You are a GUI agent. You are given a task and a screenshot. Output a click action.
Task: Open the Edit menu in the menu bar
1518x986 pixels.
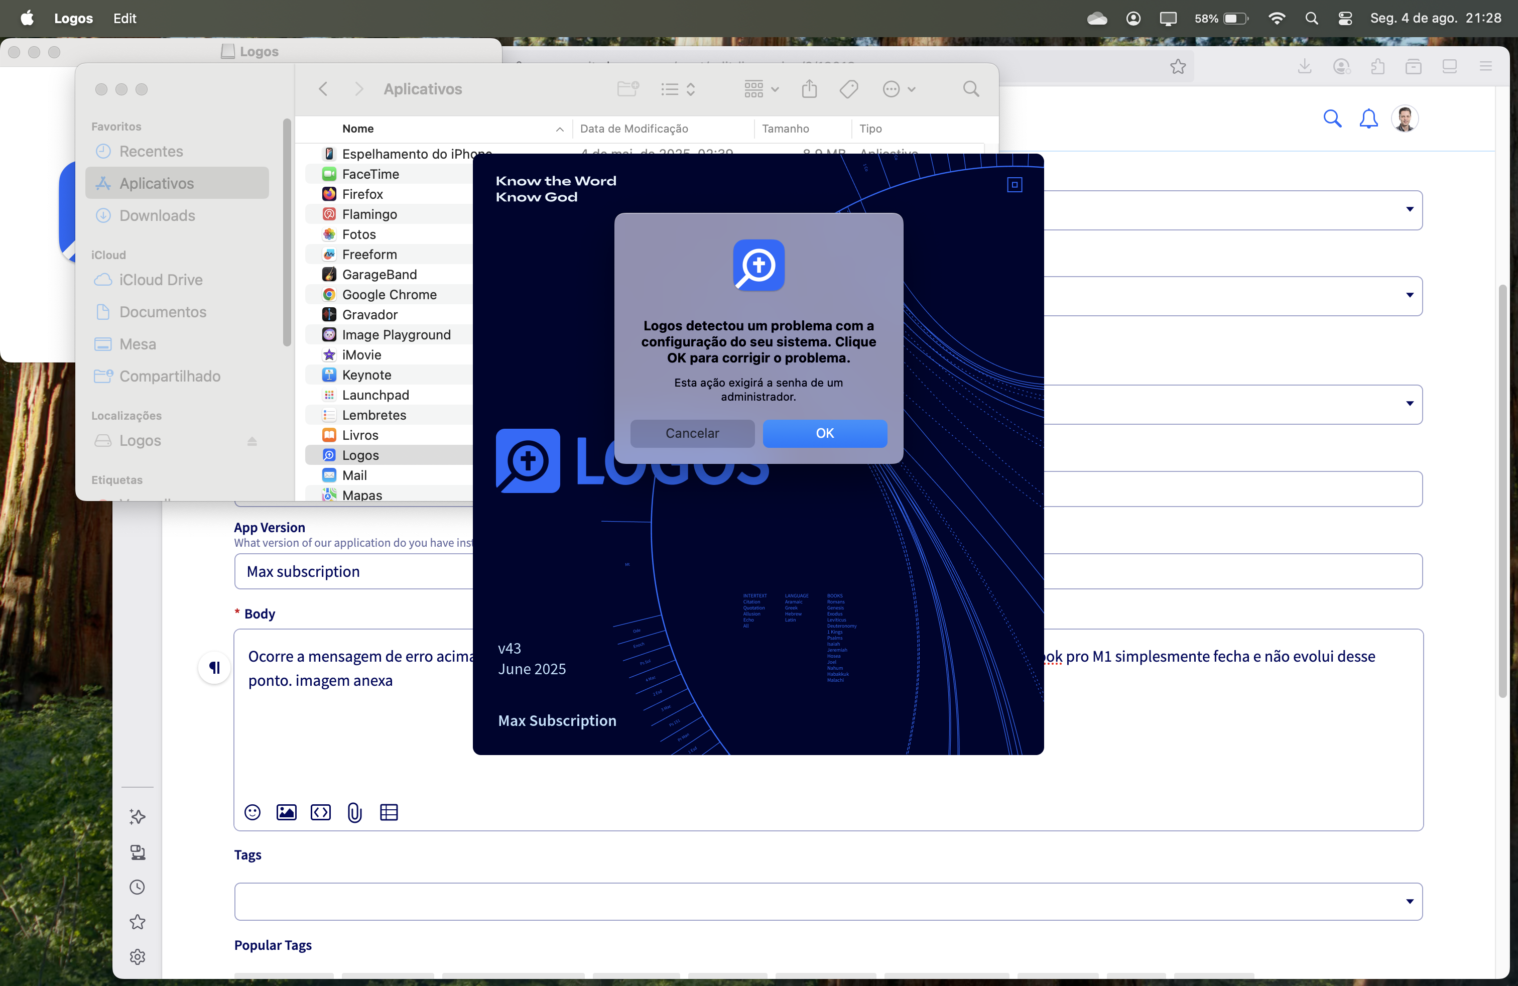click(x=124, y=18)
